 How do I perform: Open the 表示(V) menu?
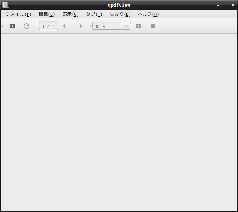71,14
